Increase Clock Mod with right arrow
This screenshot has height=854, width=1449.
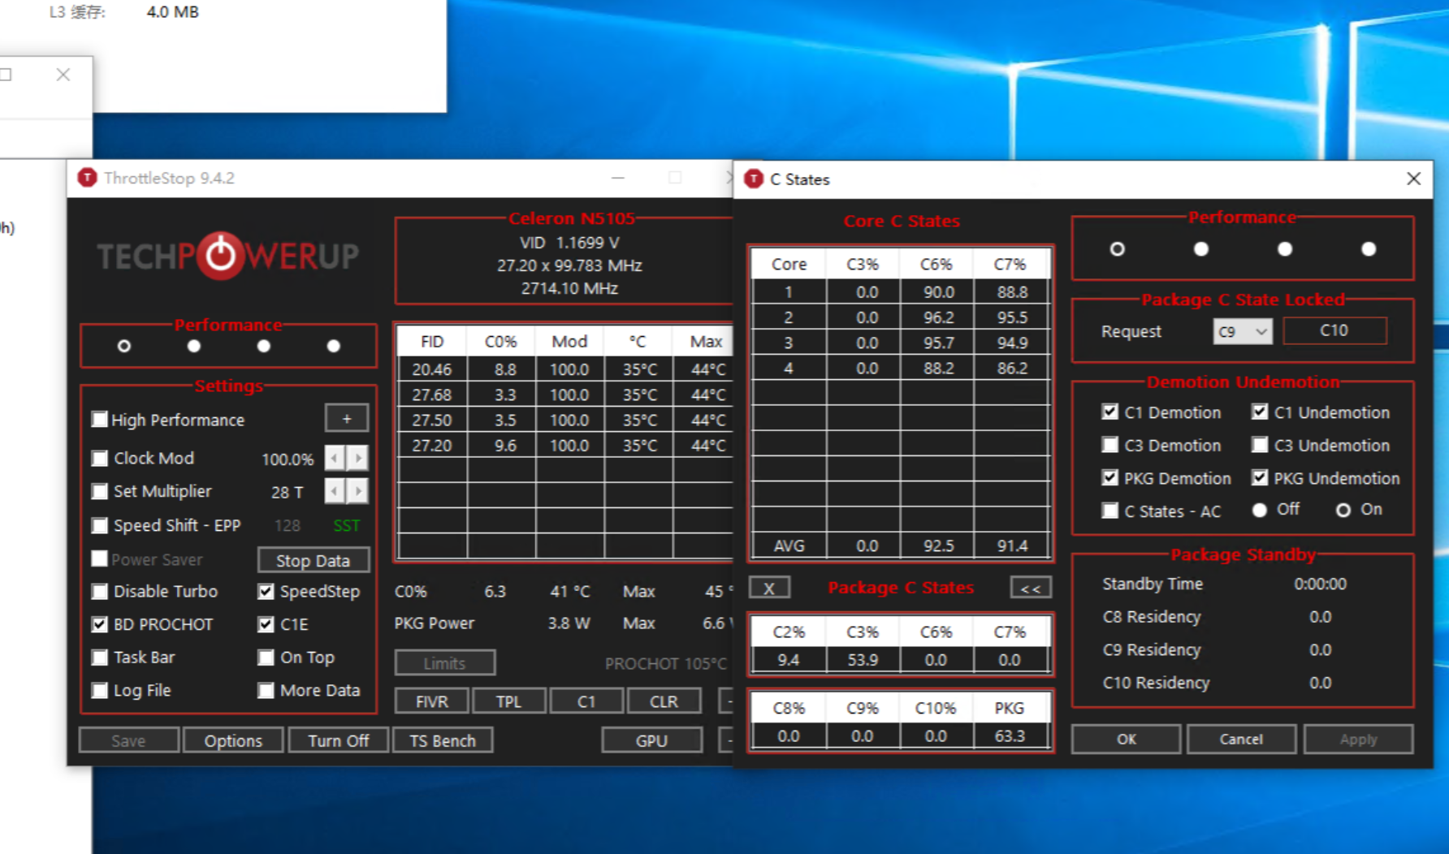point(357,458)
